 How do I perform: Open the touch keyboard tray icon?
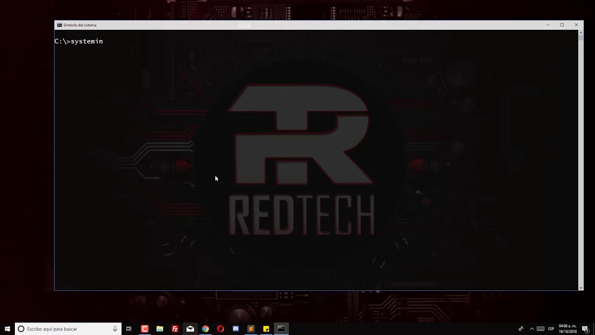click(x=541, y=329)
